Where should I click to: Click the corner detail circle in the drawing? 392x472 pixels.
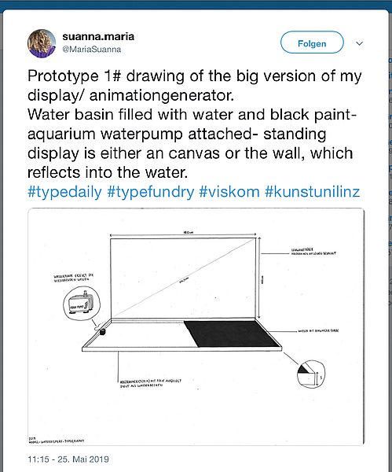point(311,374)
